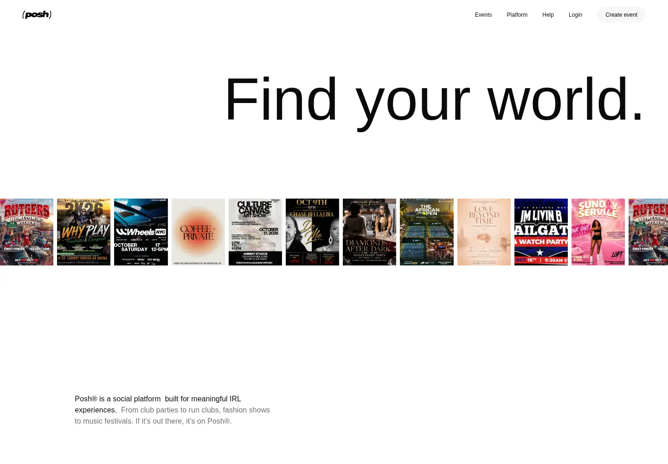Open the Wheels NYC event poster
The height and width of the screenshot is (464, 668).
click(141, 232)
